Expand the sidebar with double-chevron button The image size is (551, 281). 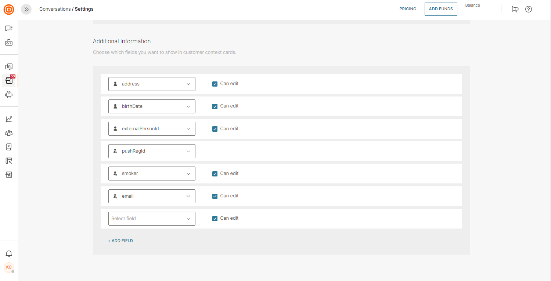click(x=26, y=10)
